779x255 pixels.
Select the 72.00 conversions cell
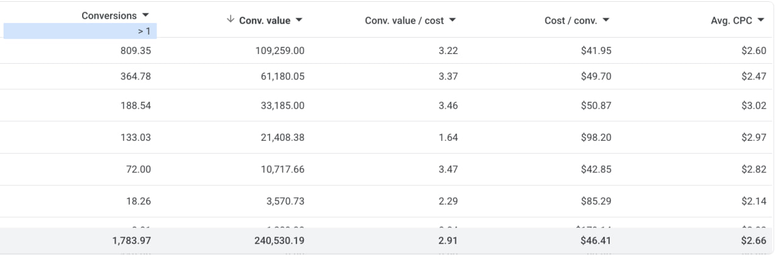(x=138, y=169)
